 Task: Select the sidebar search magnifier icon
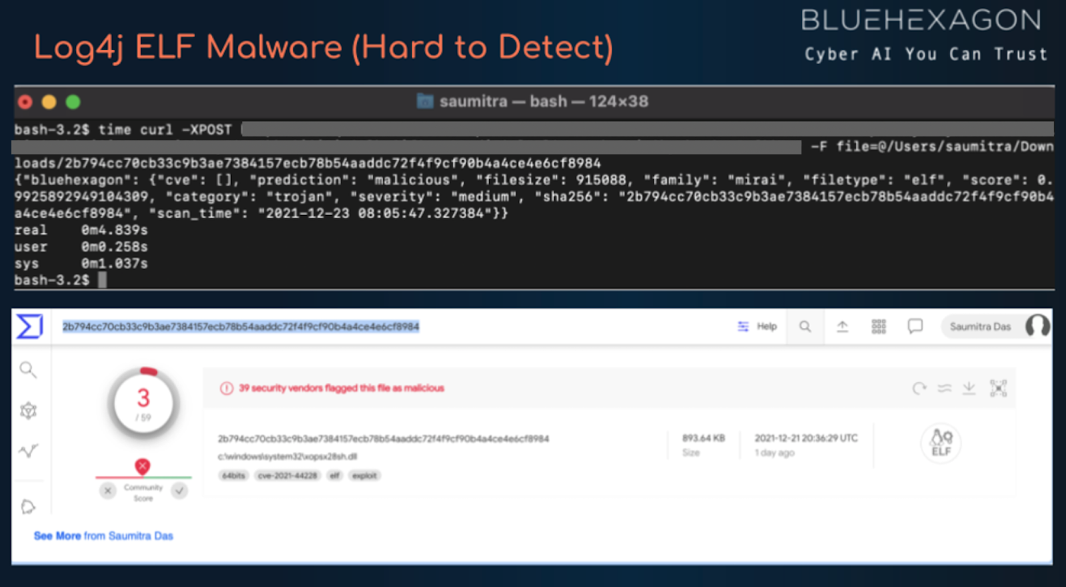[28, 369]
